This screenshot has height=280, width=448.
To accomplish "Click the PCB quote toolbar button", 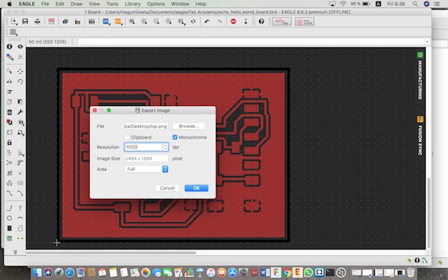I will pyautogui.click(x=305, y=22).
